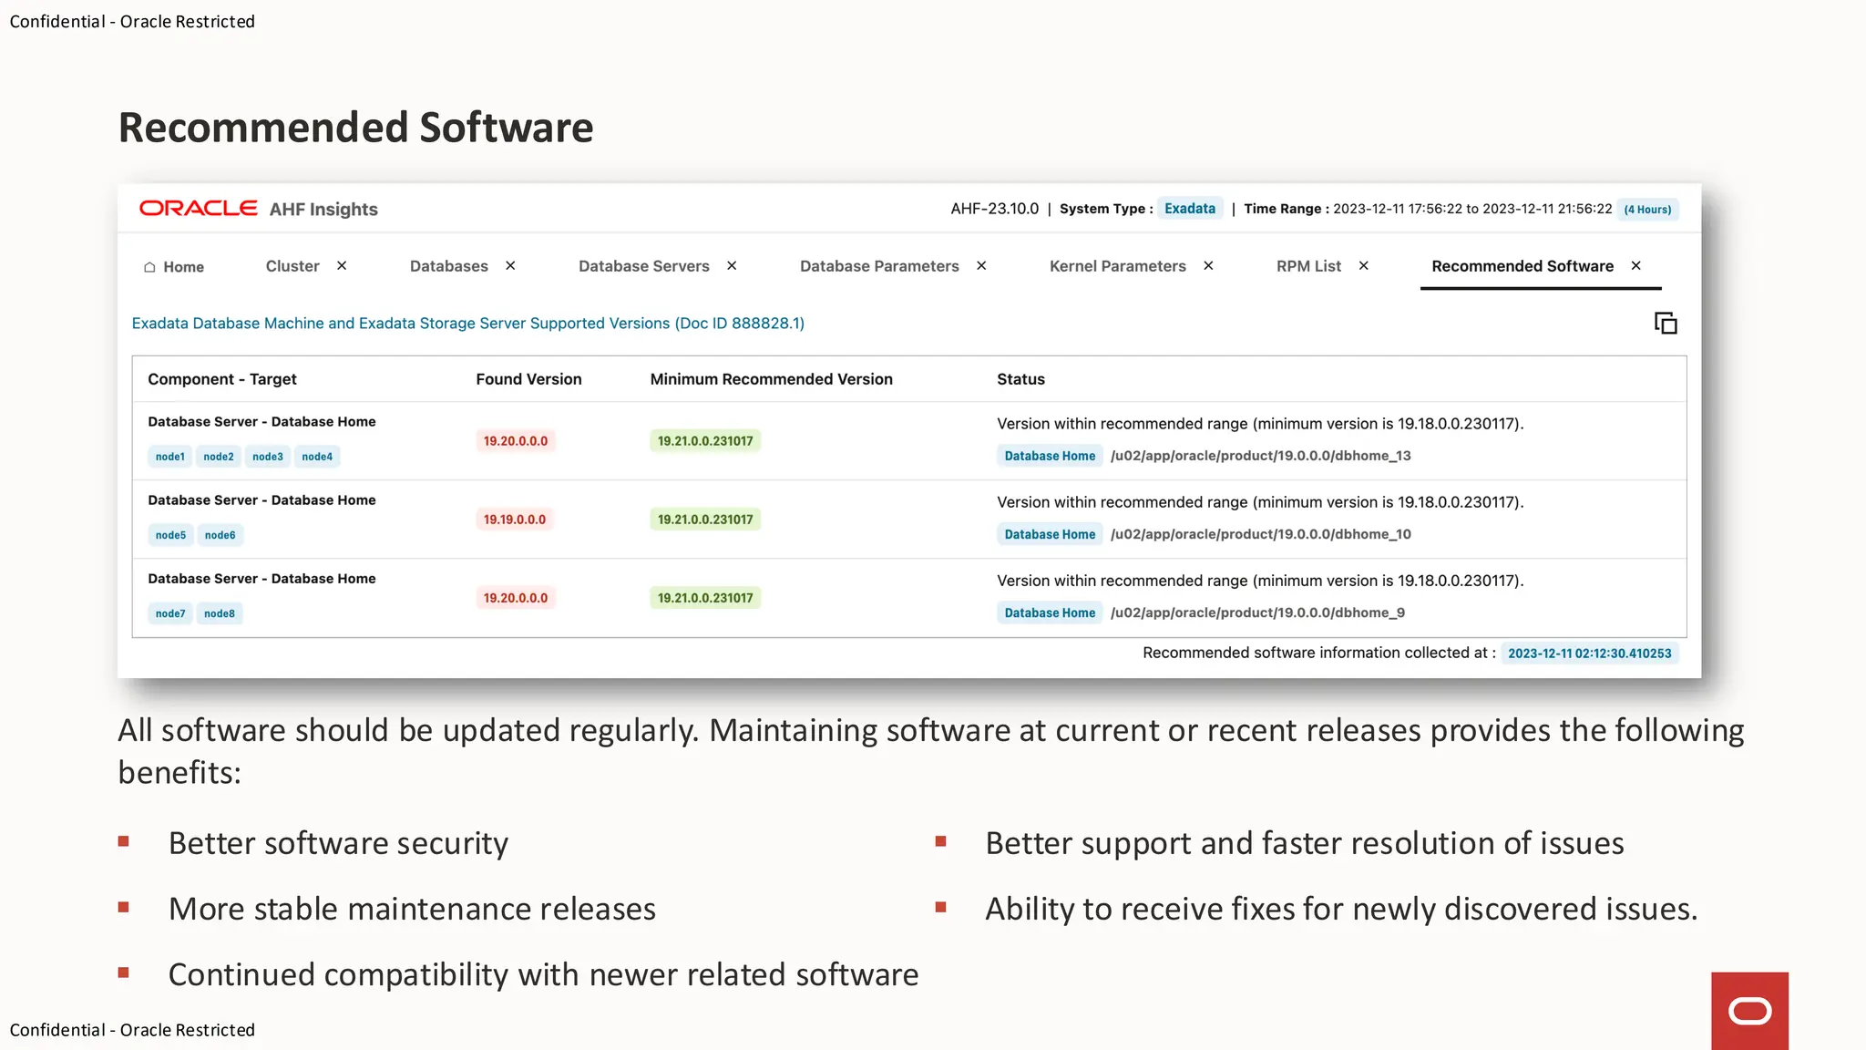1866x1050 pixels.
Task: Open the Databases tab
Action: 449,266
